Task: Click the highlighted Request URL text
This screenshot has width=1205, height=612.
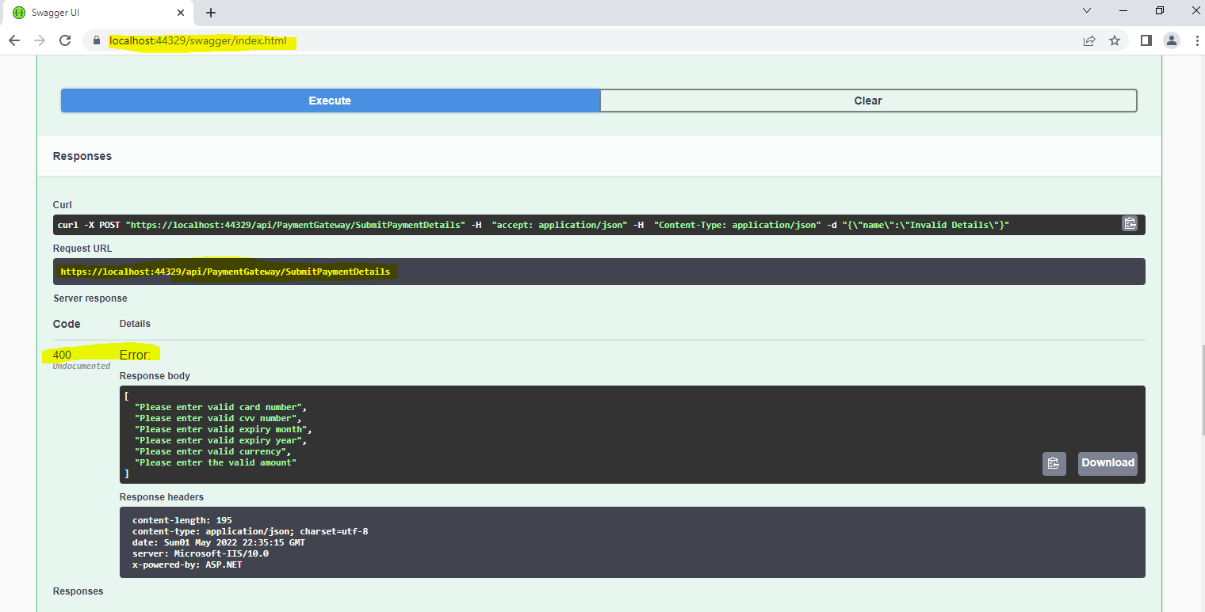Action: [x=224, y=271]
